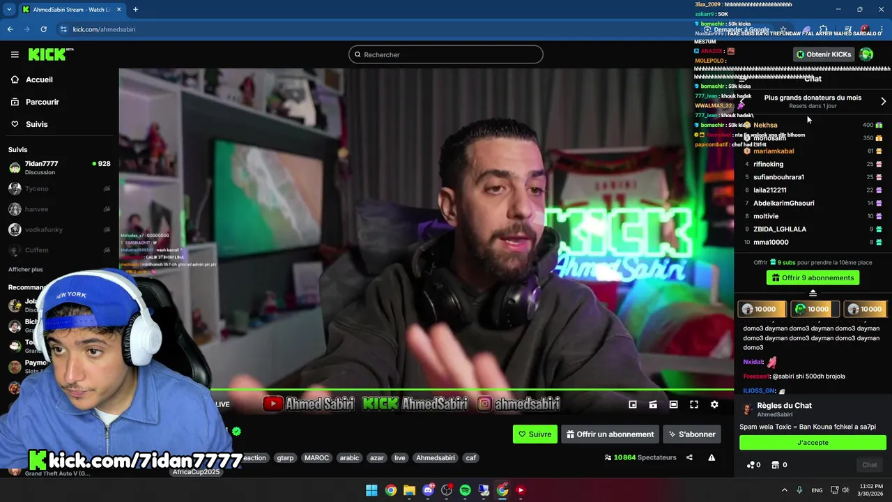This screenshot has height=502, width=892.
Task: Click the browser back arrow
Action: (x=10, y=29)
